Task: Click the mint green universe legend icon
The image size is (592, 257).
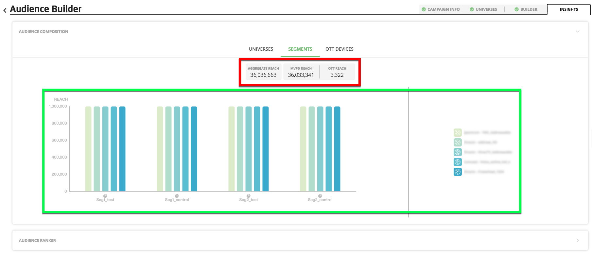Action: 458,142
